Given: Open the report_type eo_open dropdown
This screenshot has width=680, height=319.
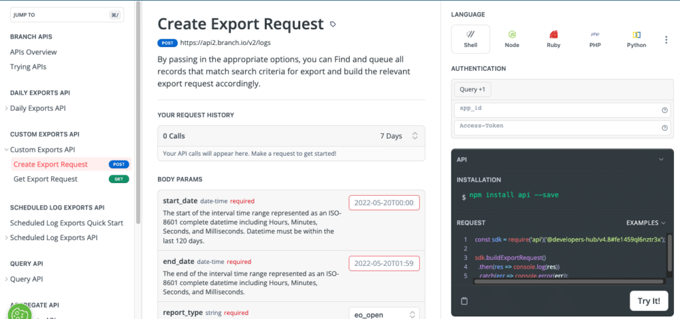Looking at the screenshot, I should point(384,314).
